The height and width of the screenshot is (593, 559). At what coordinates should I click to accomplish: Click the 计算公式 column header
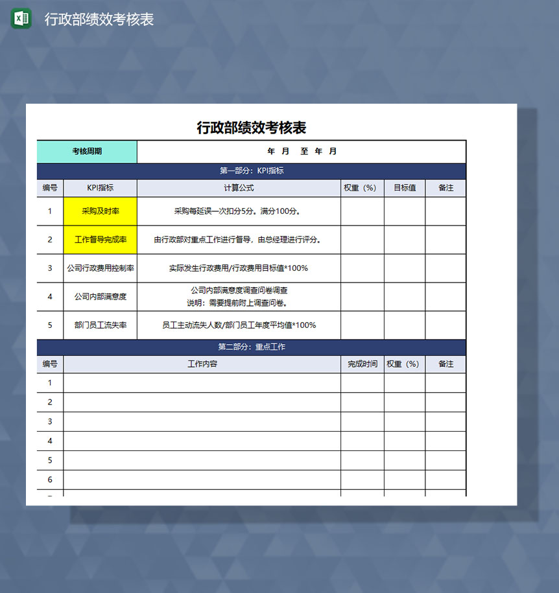coord(238,187)
